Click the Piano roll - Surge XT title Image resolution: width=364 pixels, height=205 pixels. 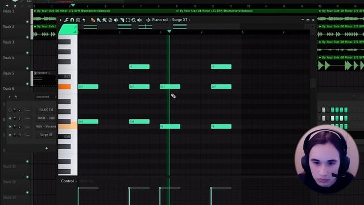click(169, 20)
